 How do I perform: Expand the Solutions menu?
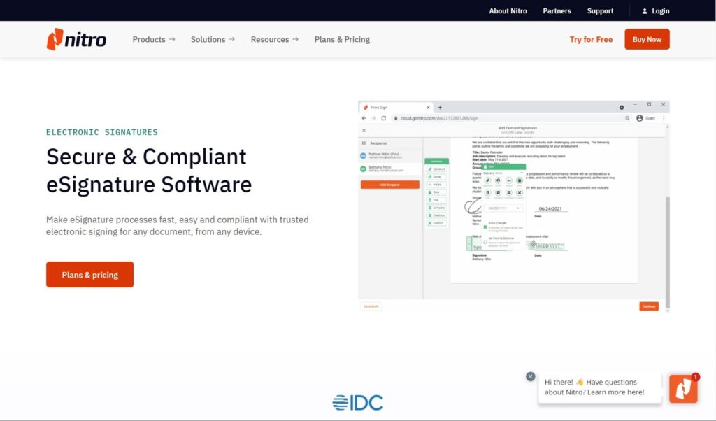tap(213, 39)
